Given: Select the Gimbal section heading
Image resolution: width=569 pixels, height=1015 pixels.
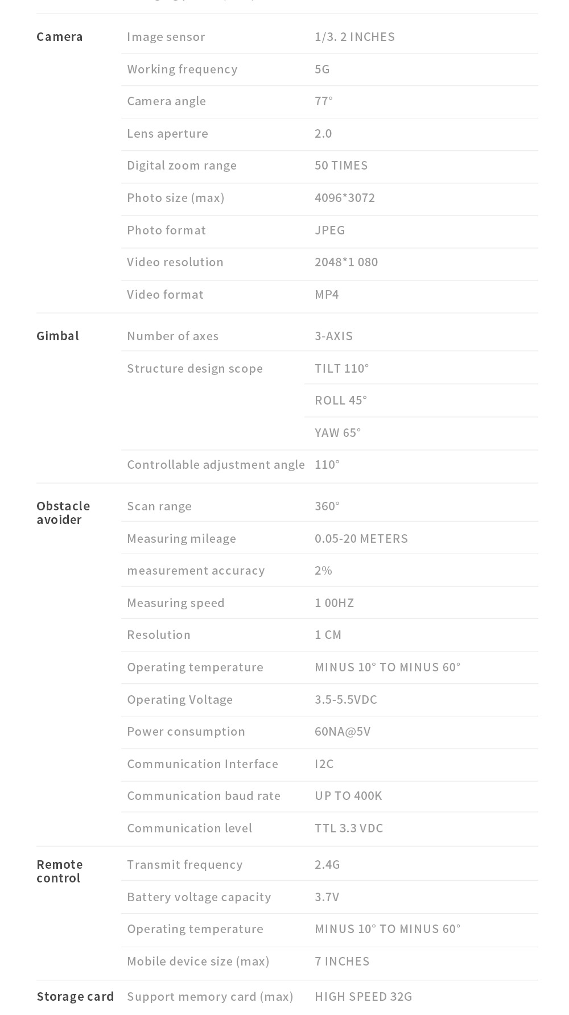Looking at the screenshot, I should (x=57, y=336).
